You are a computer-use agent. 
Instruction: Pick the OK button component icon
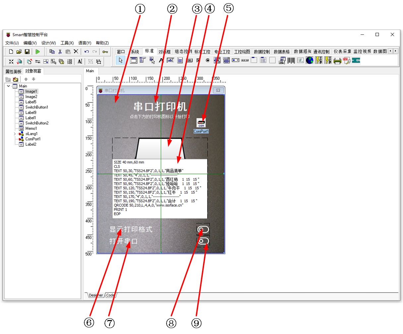189,60
